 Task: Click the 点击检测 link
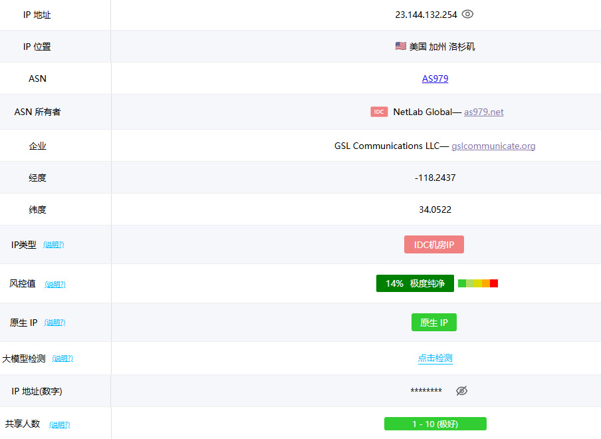[x=435, y=358]
